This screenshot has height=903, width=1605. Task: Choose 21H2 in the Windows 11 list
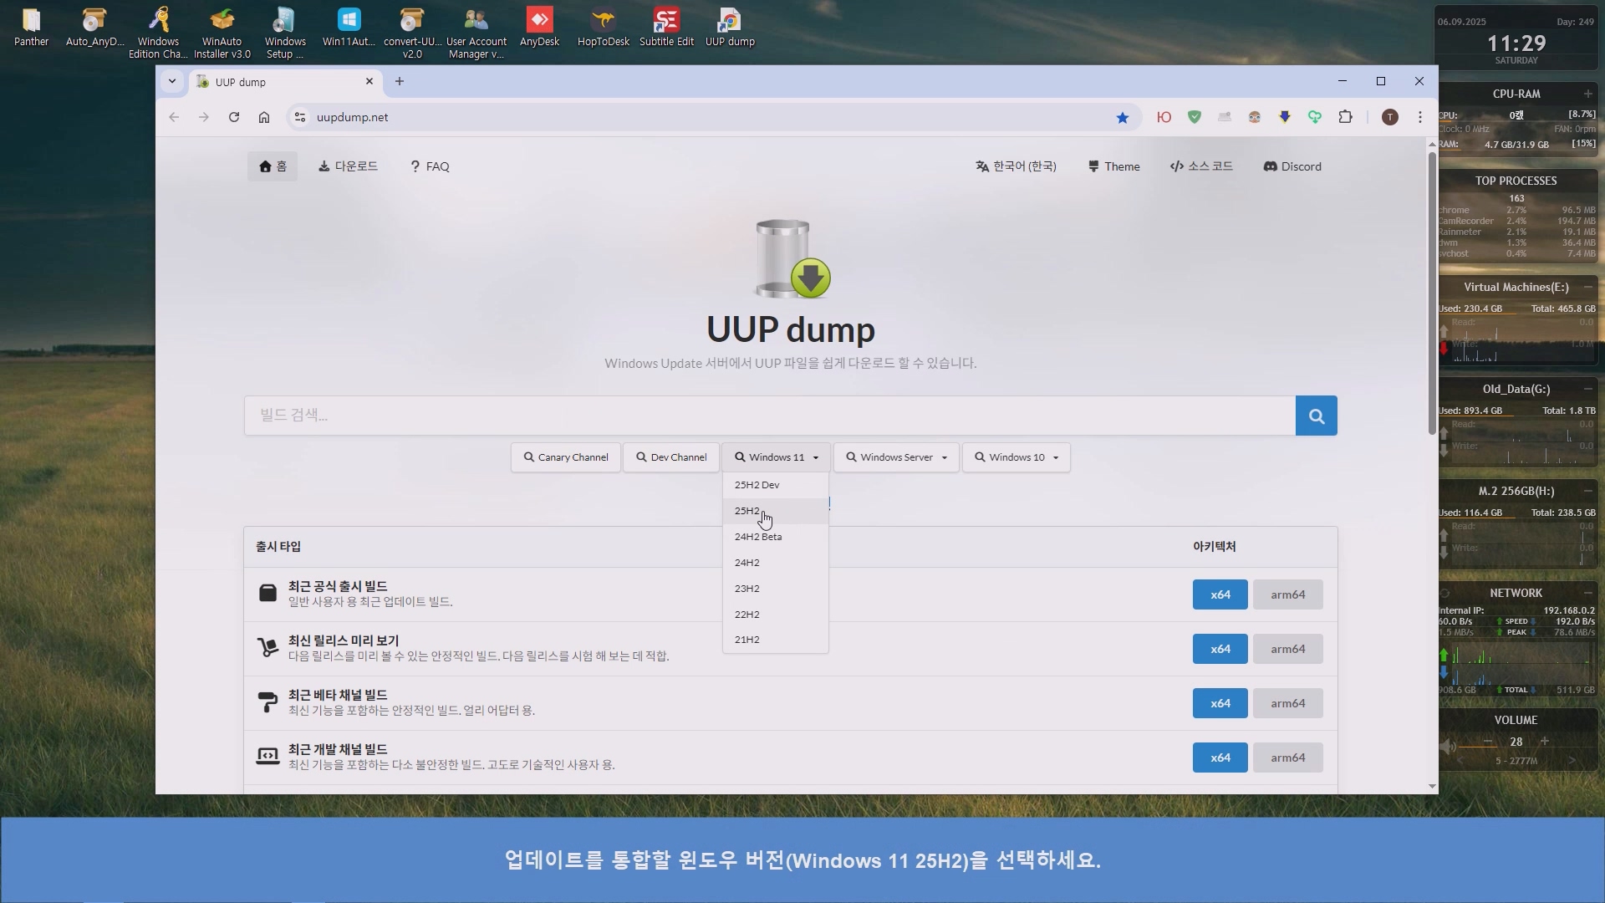776,640
